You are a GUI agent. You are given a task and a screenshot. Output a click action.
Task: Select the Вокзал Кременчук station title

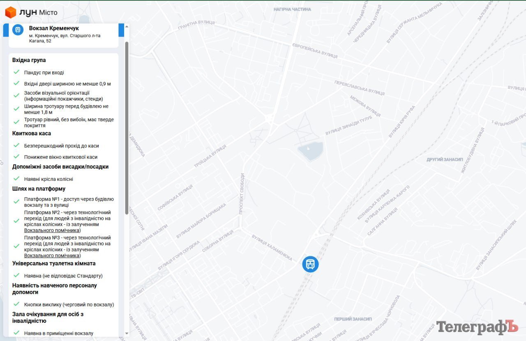(x=54, y=28)
